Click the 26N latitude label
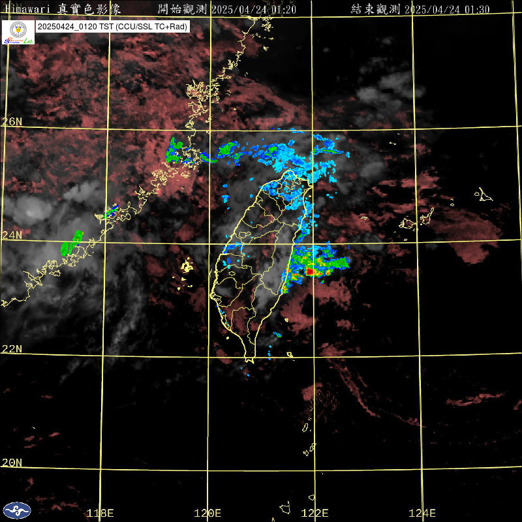 pos(12,121)
